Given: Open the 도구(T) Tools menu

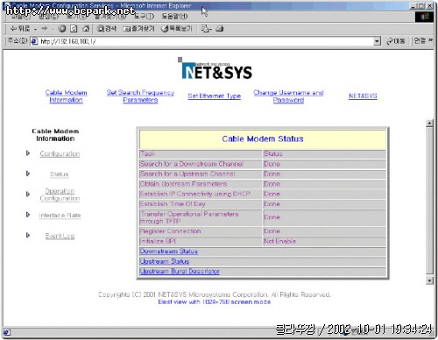Looking at the screenshot, I should 144,16.
